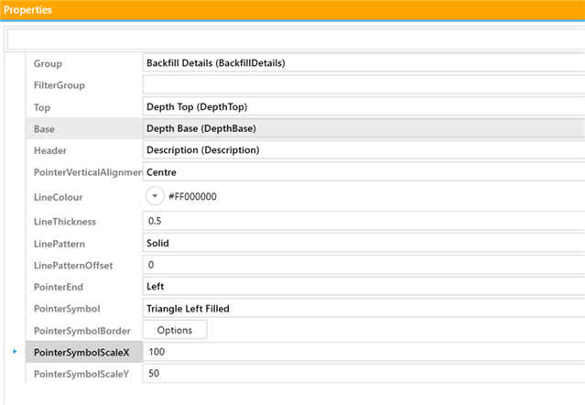Click the LineThickness 0.5 input field
This screenshot has width=585, height=405.
coord(363,222)
